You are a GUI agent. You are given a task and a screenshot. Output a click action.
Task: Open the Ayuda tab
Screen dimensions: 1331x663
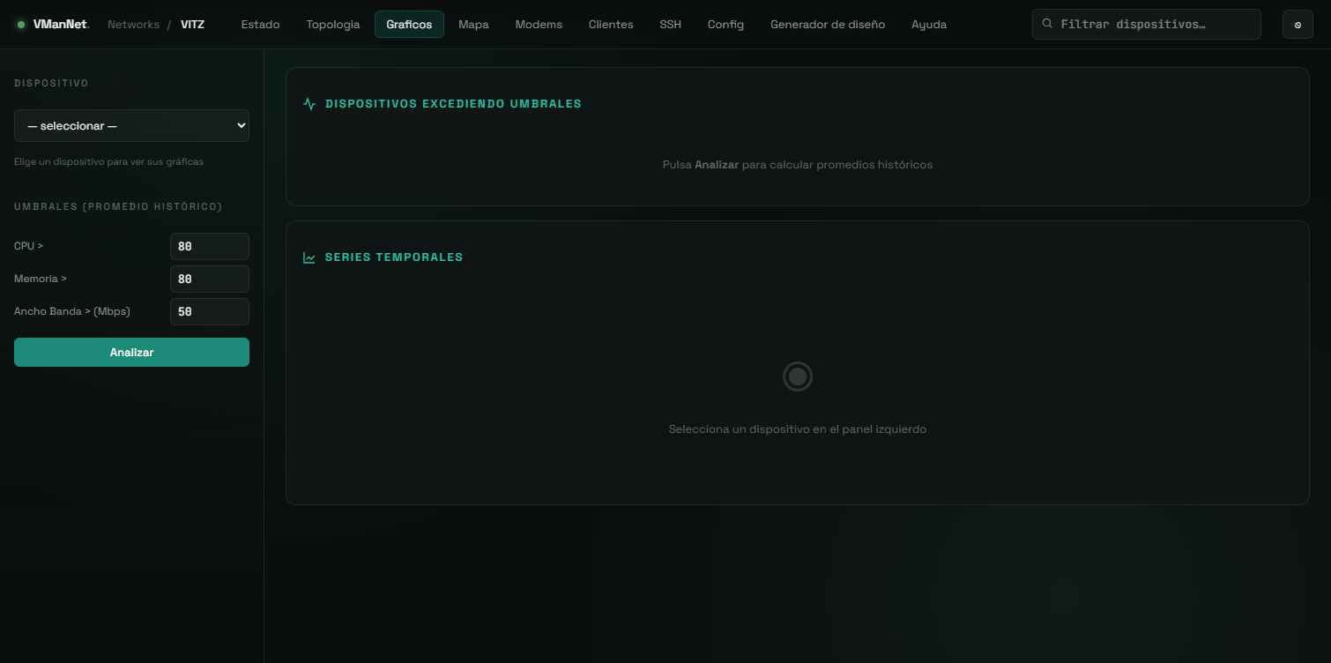(929, 25)
